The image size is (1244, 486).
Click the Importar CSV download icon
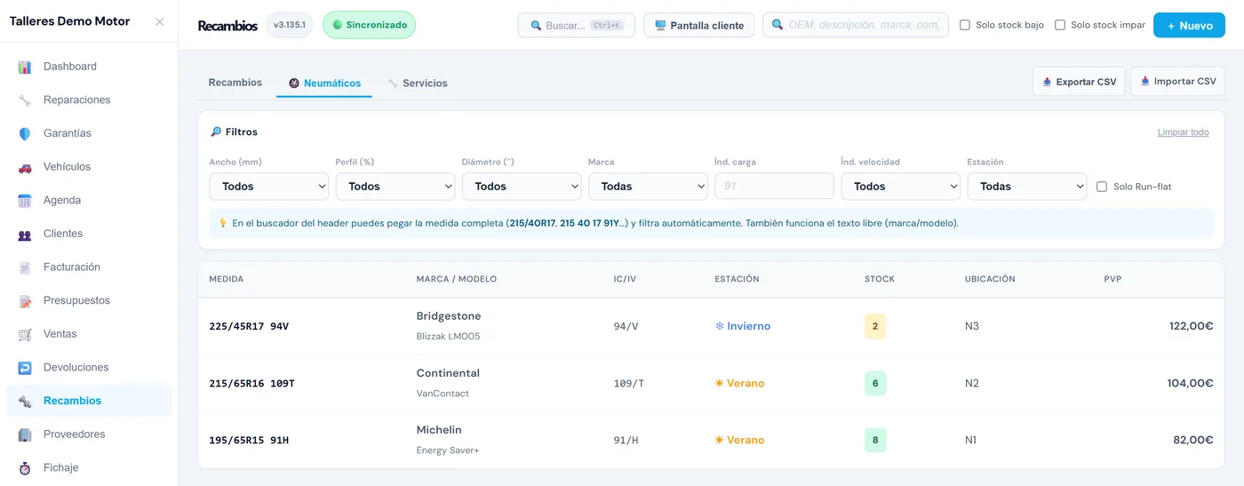(x=1145, y=81)
